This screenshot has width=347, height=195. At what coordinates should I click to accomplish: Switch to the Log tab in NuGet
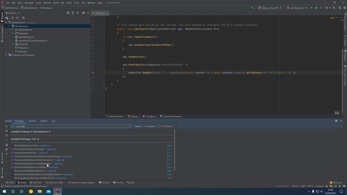tap(53, 121)
